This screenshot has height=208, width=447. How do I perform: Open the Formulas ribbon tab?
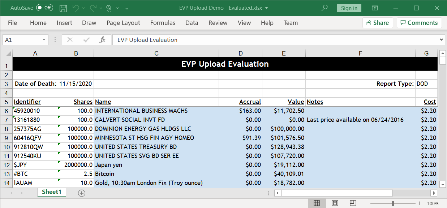pyautogui.click(x=163, y=23)
